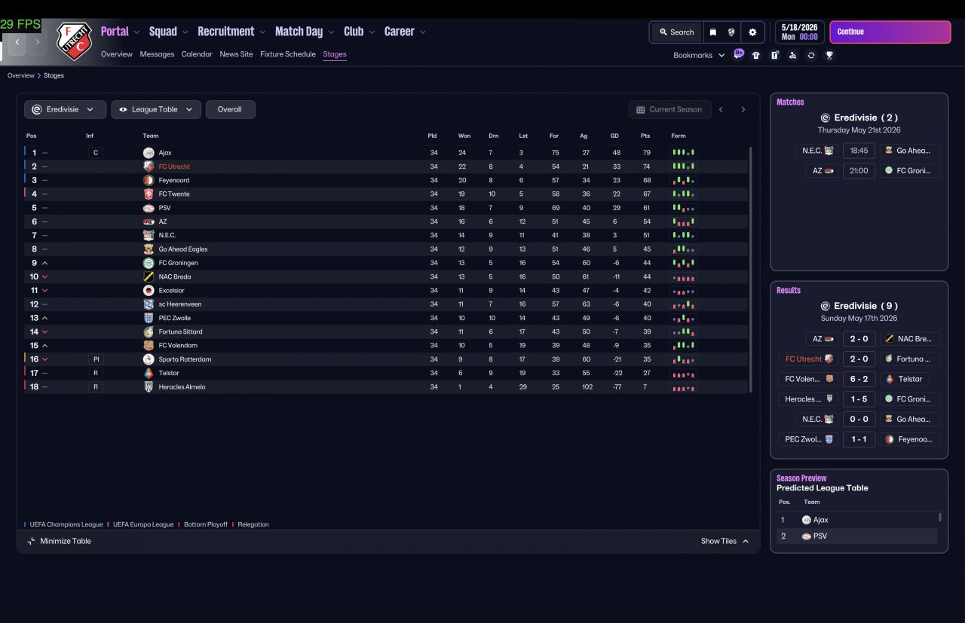
Task: Expand the Squad menu chevron
Action: tap(185, 32)
